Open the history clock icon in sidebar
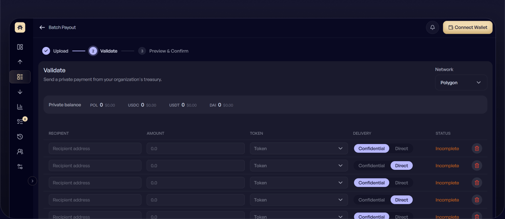 point(20,137)
